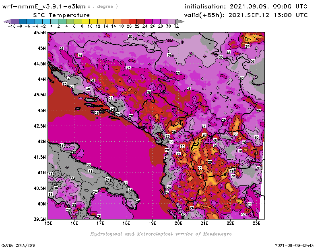This screenshot has height=248, width=322.
Task: Click the '15E' longitude label
Action: 48,223
